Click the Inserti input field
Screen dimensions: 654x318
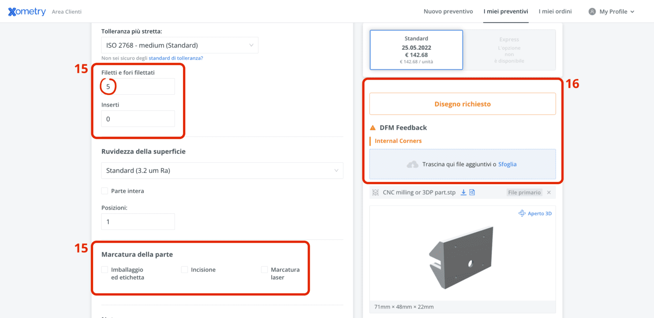pyautogui.click(x=138, y=119)
